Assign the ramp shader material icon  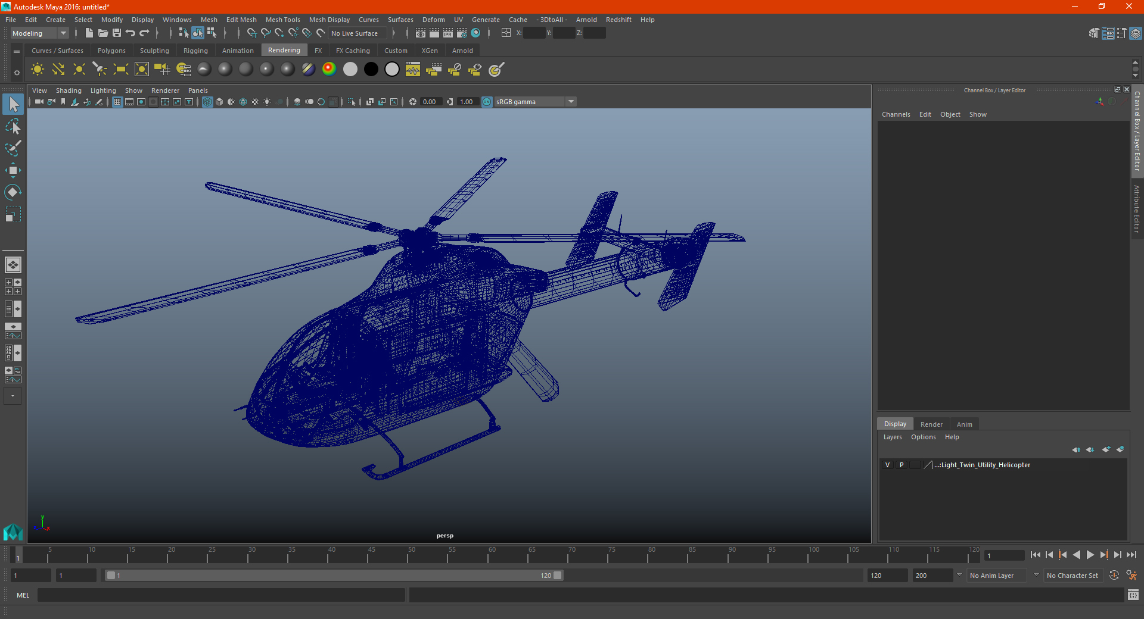point(329,70)
